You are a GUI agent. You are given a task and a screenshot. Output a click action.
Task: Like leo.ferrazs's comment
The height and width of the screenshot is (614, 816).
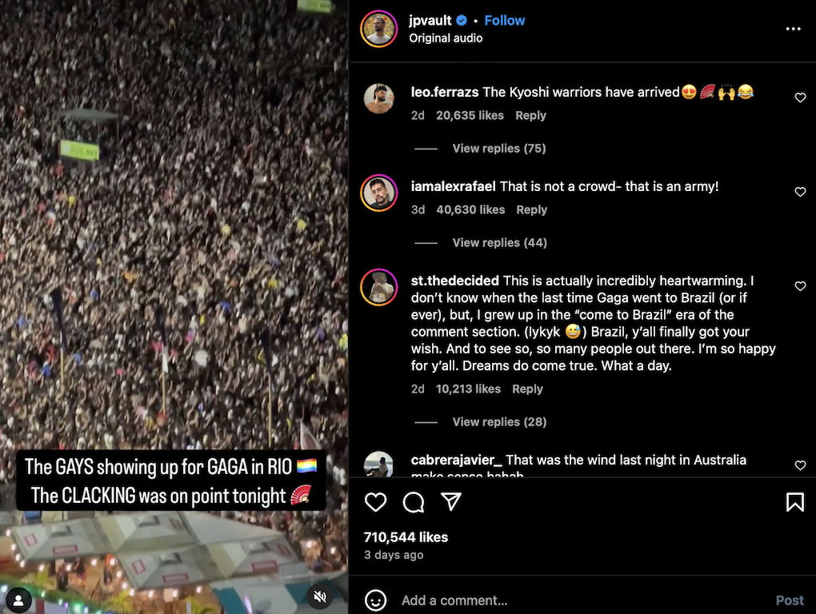(x=800, y=98)
